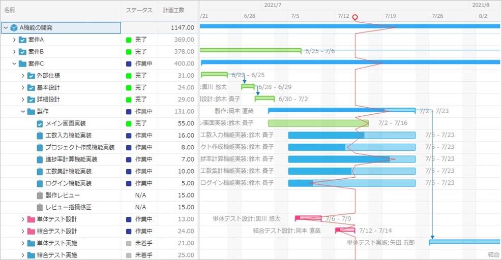Click the 計画工数 column header

click(173, 10)
